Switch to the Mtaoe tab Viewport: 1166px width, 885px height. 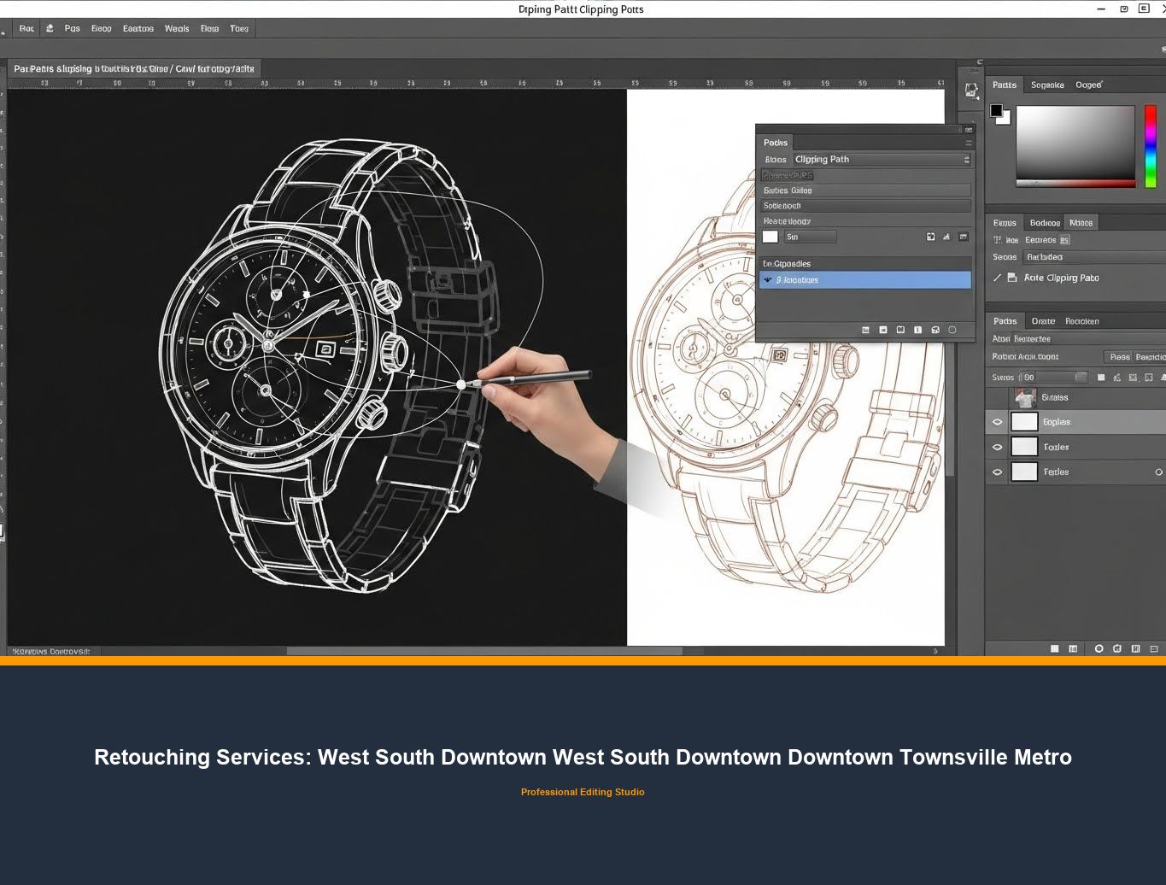coord(1081,222)
